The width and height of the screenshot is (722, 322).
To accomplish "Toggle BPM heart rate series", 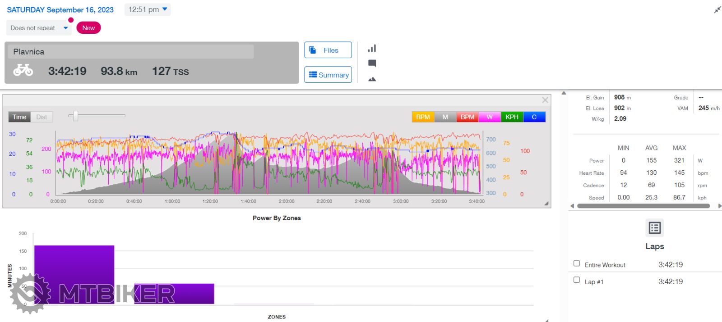I will [467, 117].
